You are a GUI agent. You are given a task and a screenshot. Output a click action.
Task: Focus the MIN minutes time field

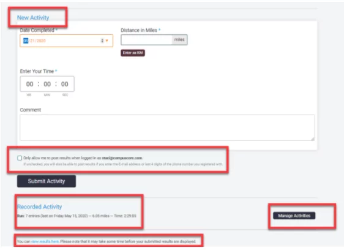point(47,84)
